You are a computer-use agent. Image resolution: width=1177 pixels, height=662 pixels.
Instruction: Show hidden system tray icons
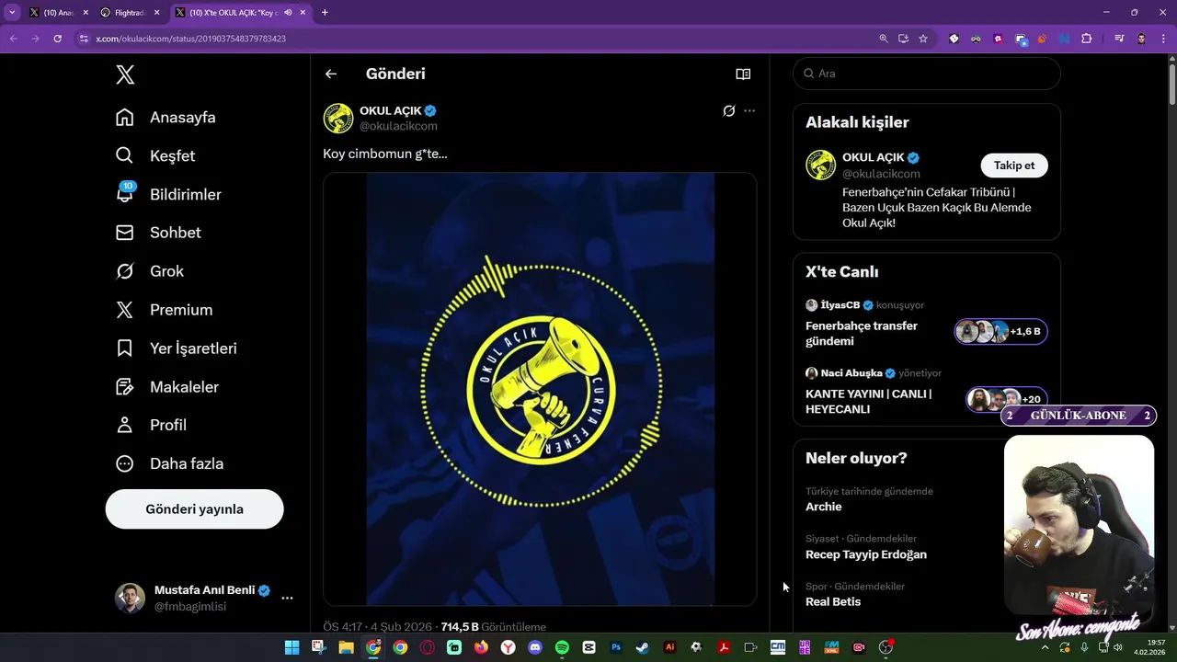pyautogui.click(x=1045, y=647)
